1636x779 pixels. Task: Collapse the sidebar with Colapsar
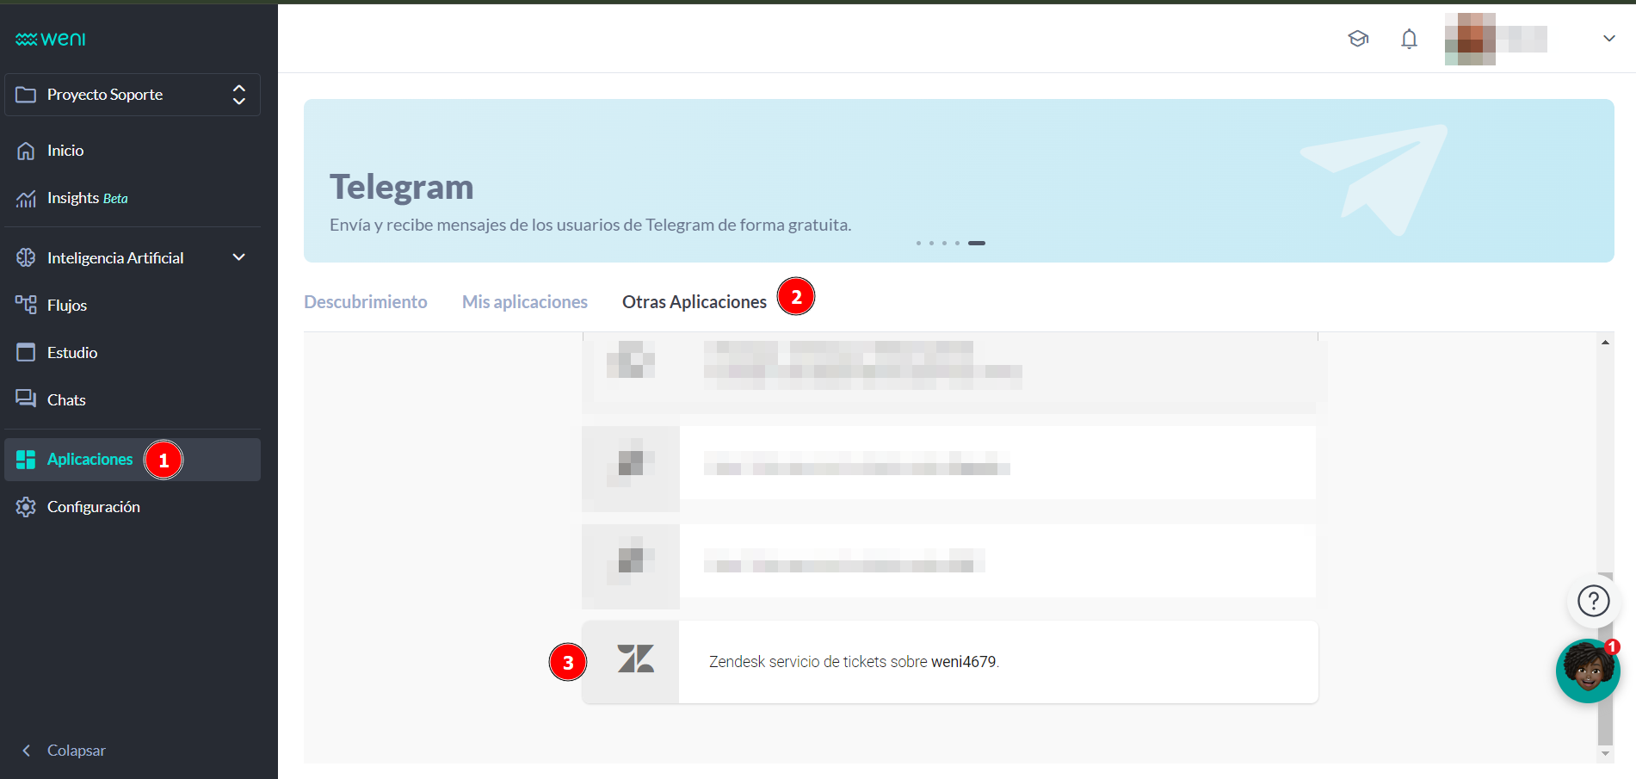(x=75, y=751)
